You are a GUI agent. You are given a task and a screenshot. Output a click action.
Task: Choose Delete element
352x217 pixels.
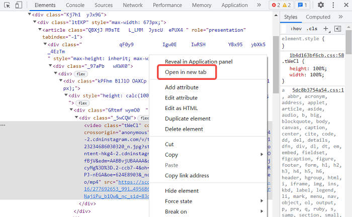[184, 129]
